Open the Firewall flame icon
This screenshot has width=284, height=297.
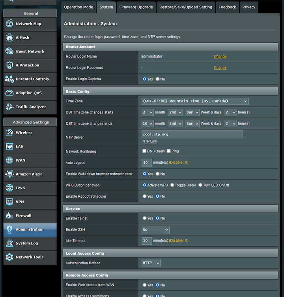point(9,216)
